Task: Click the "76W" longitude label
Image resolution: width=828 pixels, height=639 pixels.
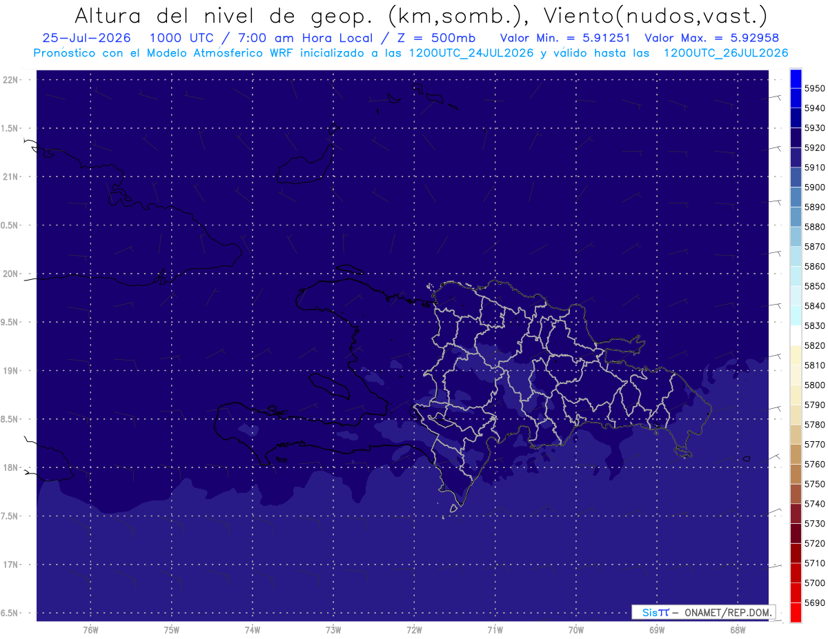Action: point(90,629)
